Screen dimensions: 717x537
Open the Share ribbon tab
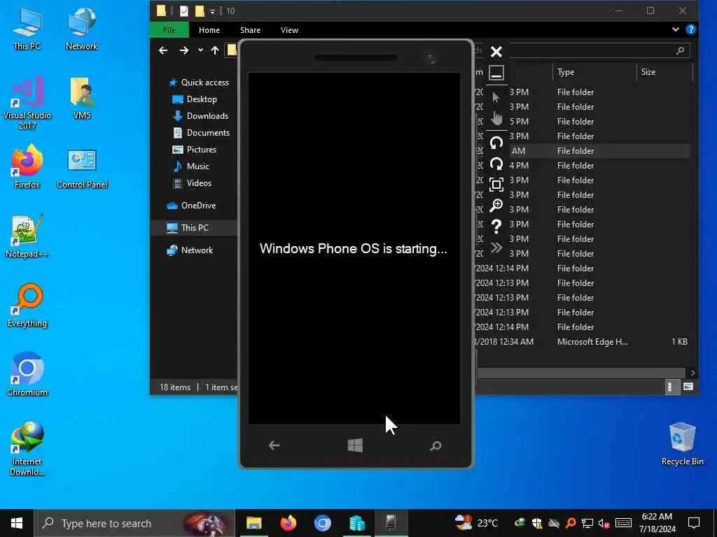(250, 30)
